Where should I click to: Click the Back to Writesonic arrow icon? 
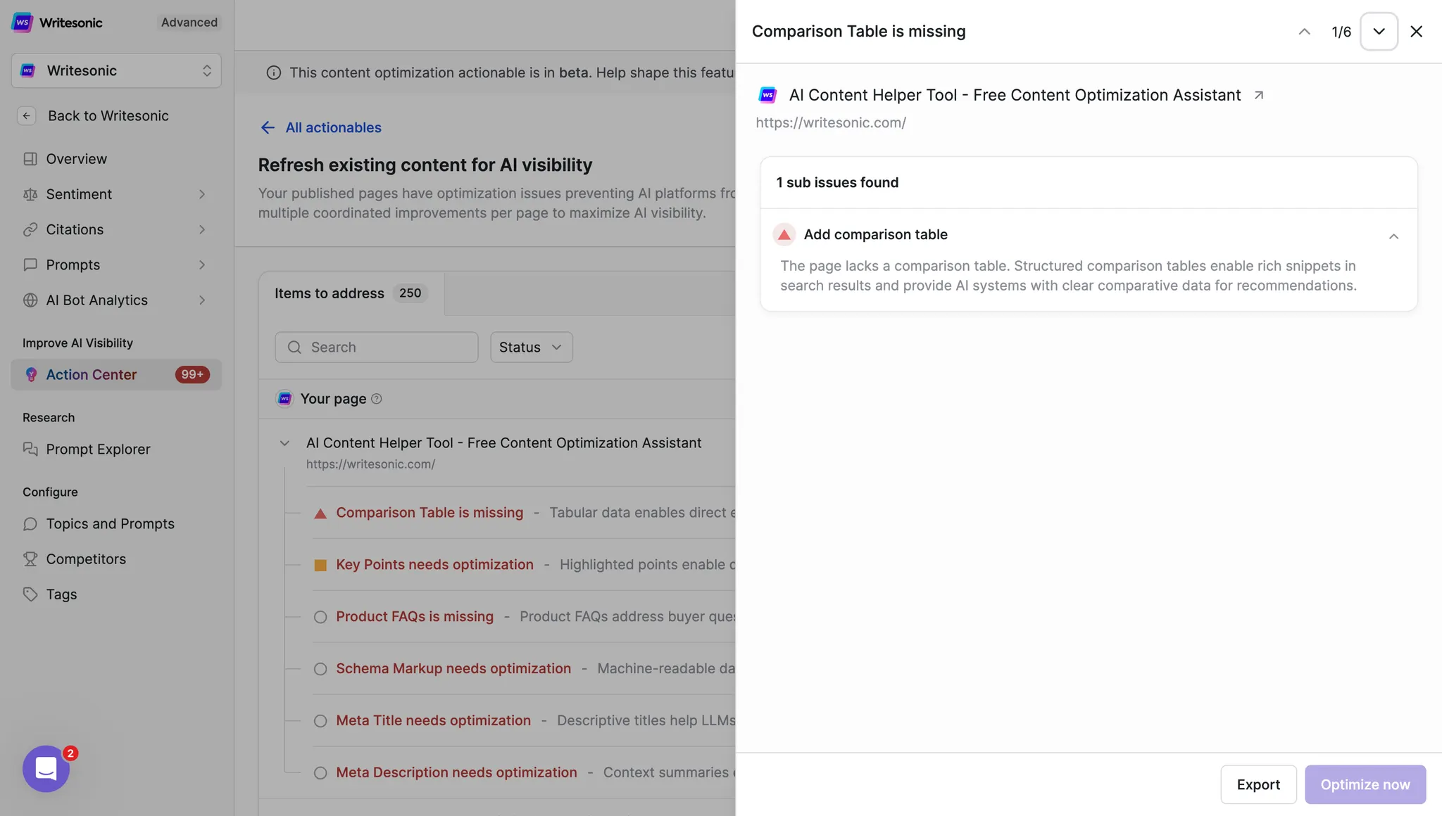[x=27, y=116]
